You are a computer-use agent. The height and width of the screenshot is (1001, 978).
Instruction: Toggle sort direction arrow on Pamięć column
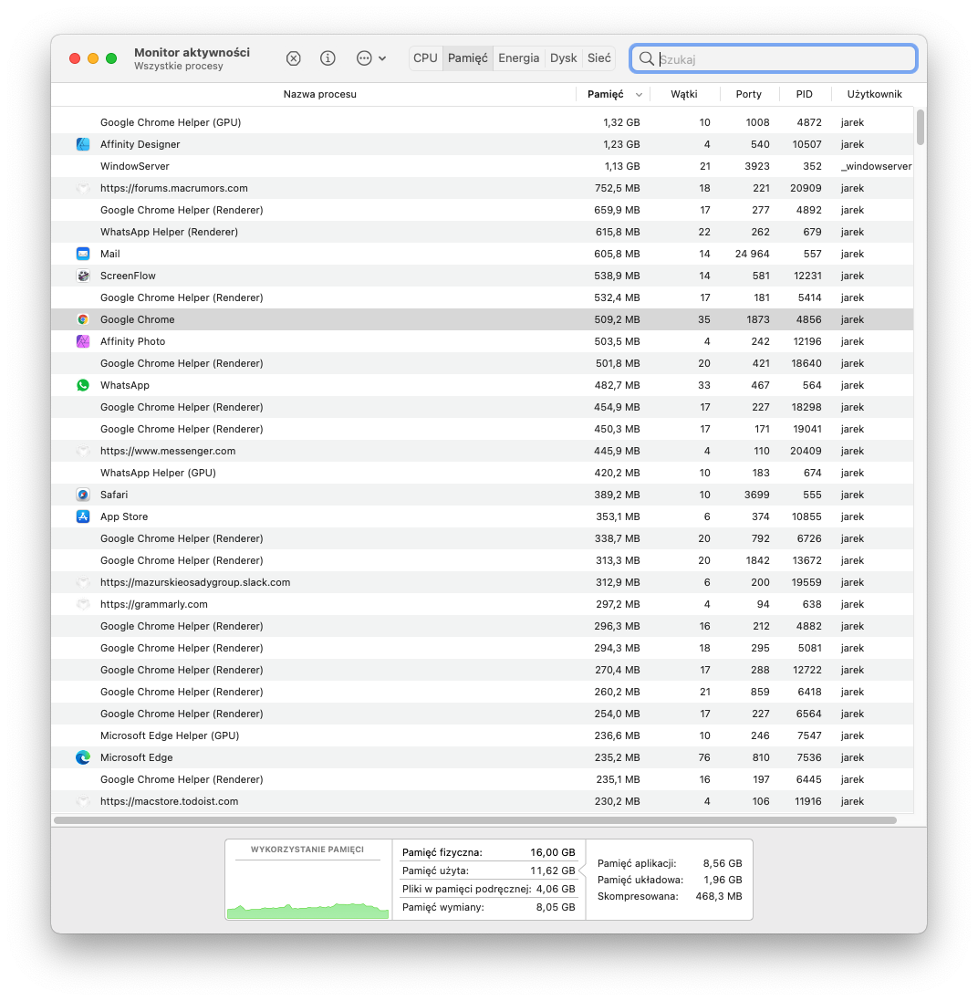639,95
